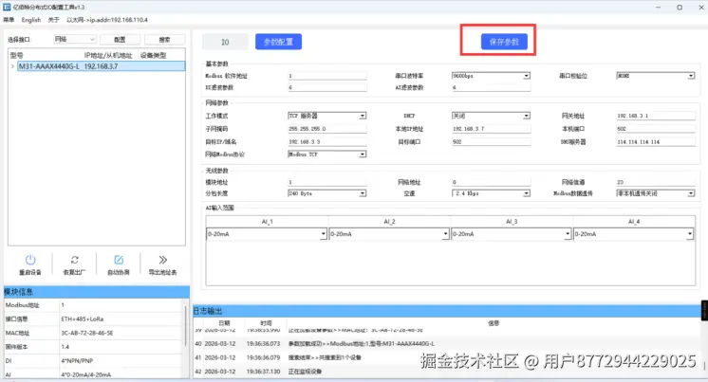This screenshot has width=708, height=382.
Task: Click the restart device power icon
Action: point(30,261)
